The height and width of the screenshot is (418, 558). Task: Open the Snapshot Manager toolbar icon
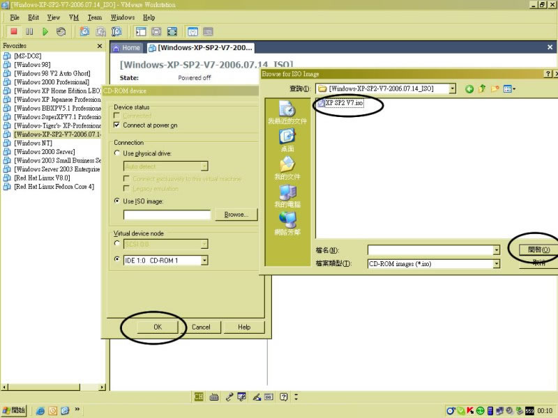point(116,31)
